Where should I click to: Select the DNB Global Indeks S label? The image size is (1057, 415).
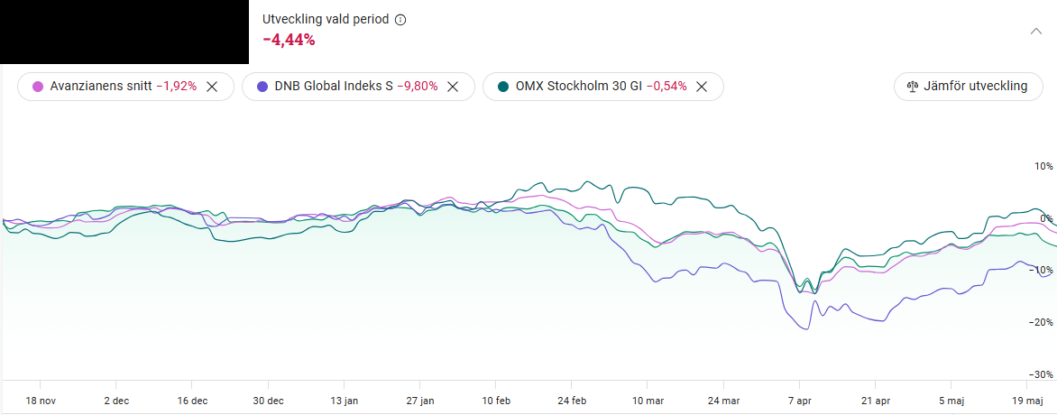(x=334, y=87)
